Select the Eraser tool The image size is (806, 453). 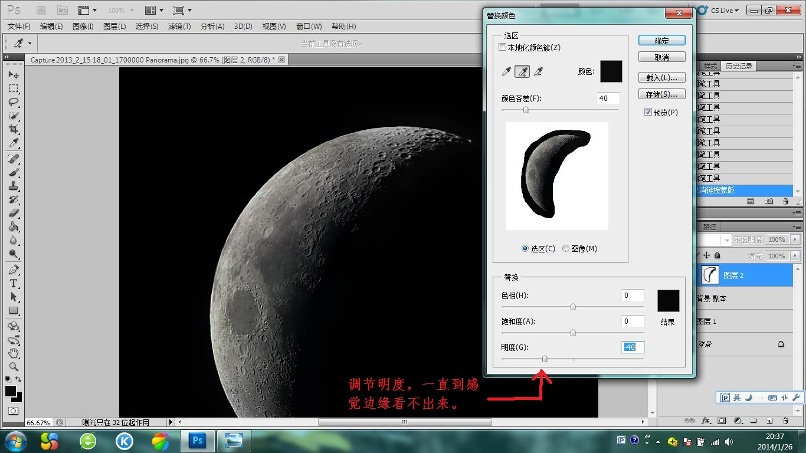pyautogui.click(x=14, y=213)
